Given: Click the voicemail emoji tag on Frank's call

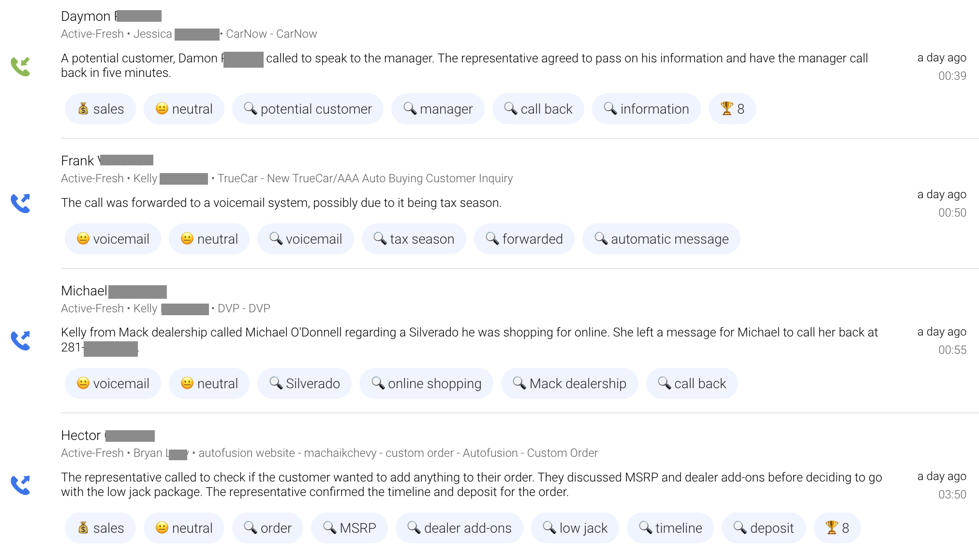Looking at the screenshot, I should pyautogui.click(x=113, y=238).
